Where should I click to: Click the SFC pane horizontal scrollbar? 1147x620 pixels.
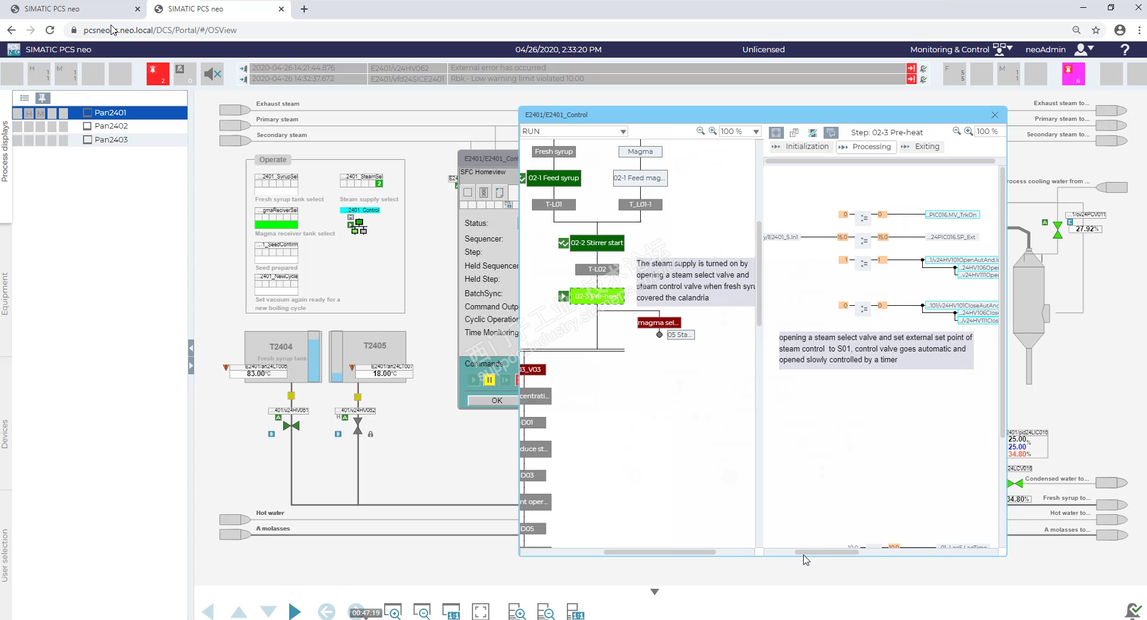[659, 552]
